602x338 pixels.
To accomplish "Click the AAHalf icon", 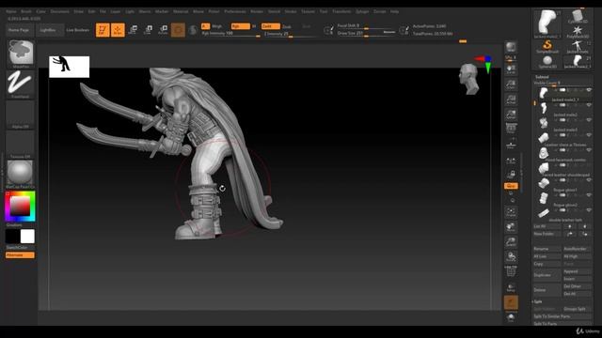I will point(511,115).
